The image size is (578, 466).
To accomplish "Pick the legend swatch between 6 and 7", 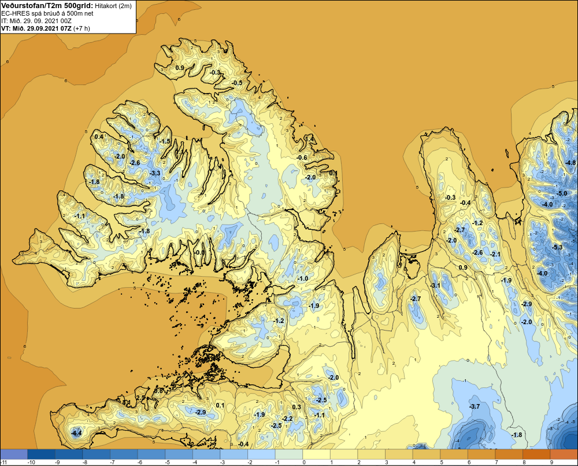I will [482, 454].
